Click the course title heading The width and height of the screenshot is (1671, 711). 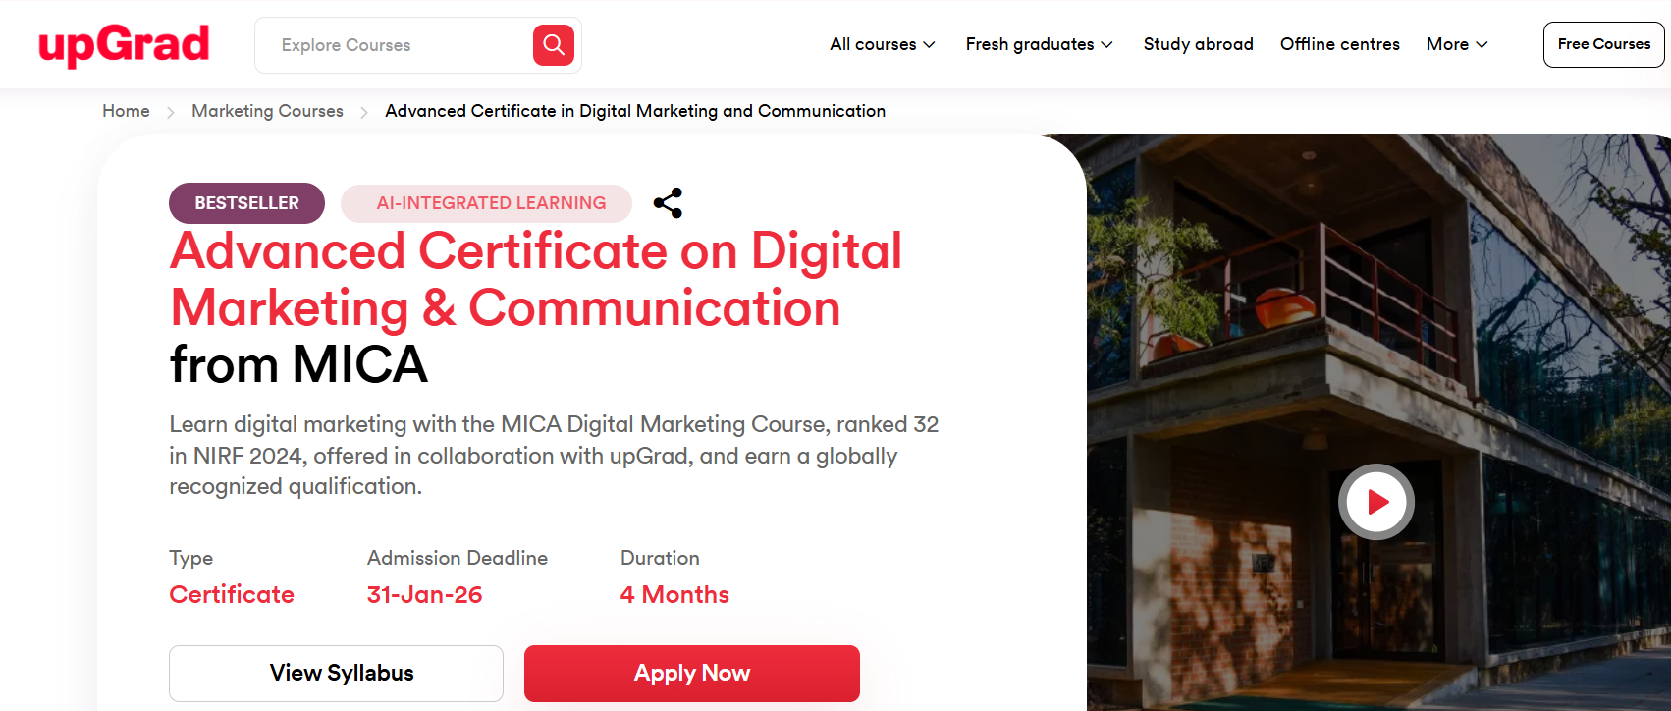click(x=535, y=306)
